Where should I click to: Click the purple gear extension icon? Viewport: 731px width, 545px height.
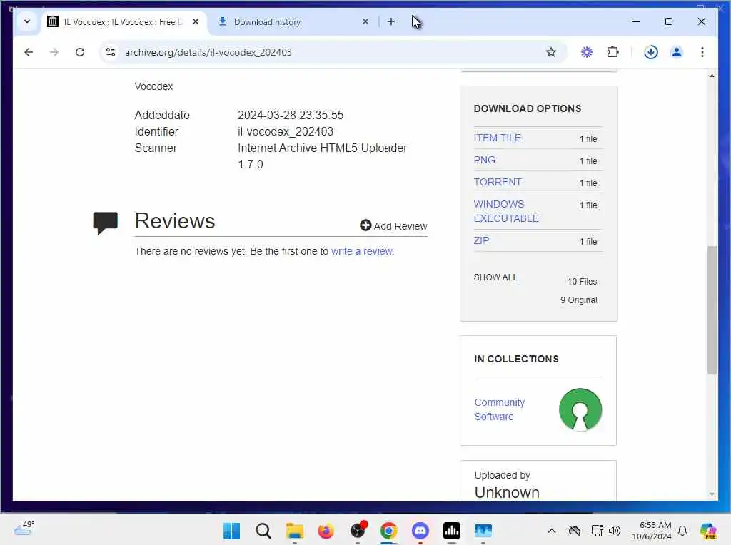tap(587, 52)
